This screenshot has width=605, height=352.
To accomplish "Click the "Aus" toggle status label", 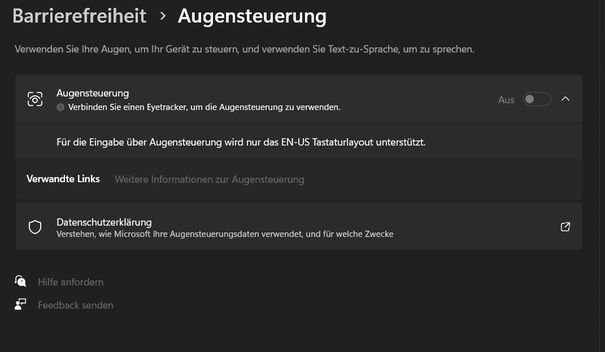I will (x=506, y=100).
